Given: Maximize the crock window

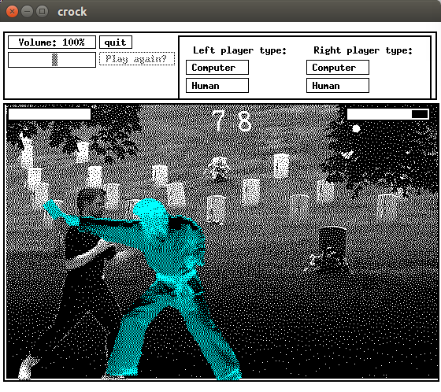Looking at the screenshot, I should tap(43, 12).
